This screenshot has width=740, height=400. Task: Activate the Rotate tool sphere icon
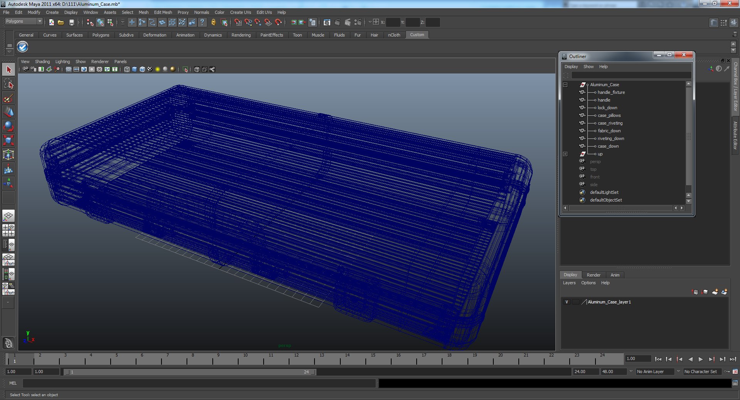[8, 126]
